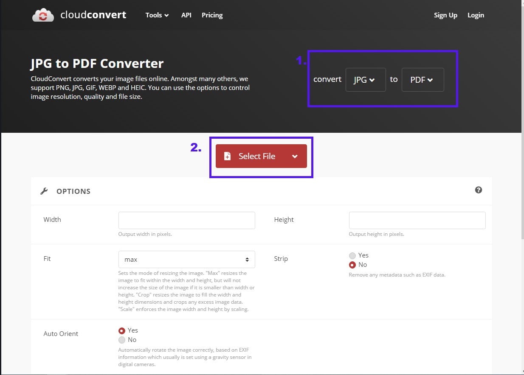Click the CloudConvert cloud logo icon
Viewport: 524px width, 375px height.
click(x=43, y=15)
